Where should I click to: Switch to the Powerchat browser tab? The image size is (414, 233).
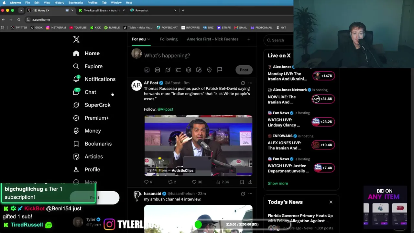click(153, 10)
